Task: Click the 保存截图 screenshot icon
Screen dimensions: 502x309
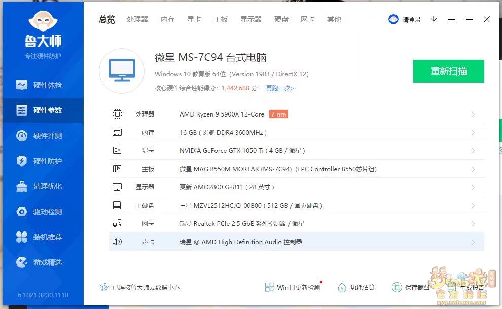Action: tap(397, 287)
